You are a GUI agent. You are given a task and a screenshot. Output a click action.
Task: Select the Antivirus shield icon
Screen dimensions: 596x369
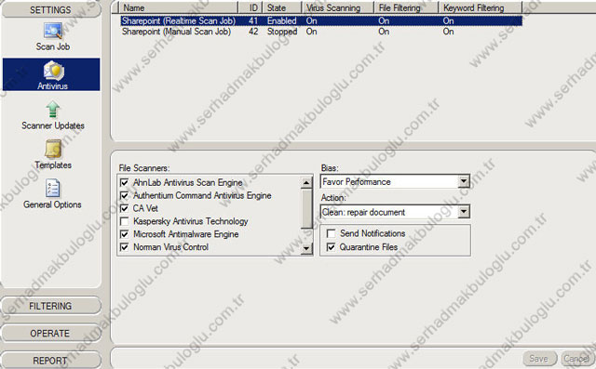(x=53, y=71)
